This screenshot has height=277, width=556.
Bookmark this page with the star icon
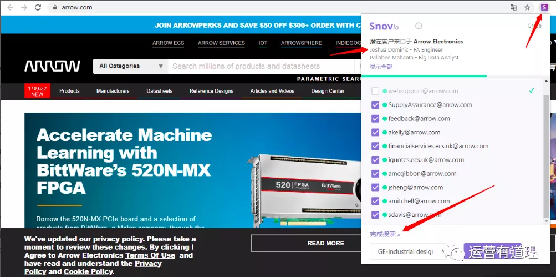[x=528, y=7]
